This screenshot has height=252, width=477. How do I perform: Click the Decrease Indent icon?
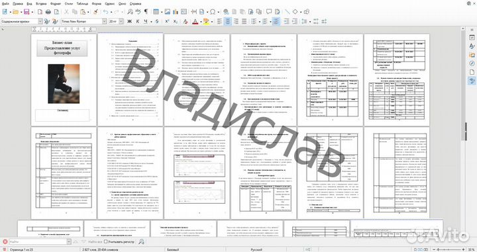pyautogui.click(x=294, y=21)
